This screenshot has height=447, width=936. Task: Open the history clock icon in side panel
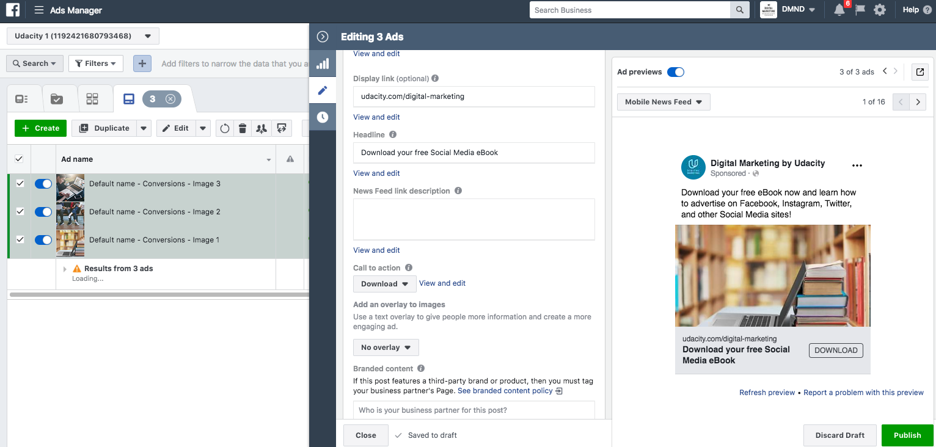[x=323, y=117]
